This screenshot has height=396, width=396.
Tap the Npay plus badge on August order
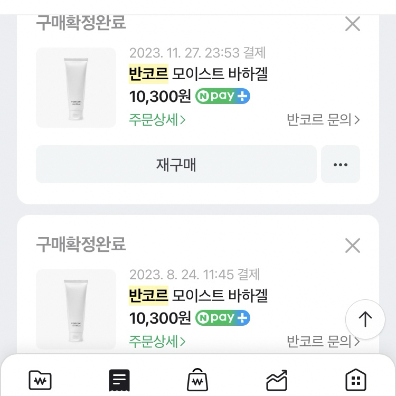point(223,318)
